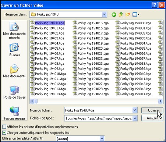
Task: Select file Porky Pig 194040.tga
Action: (136, 74)
